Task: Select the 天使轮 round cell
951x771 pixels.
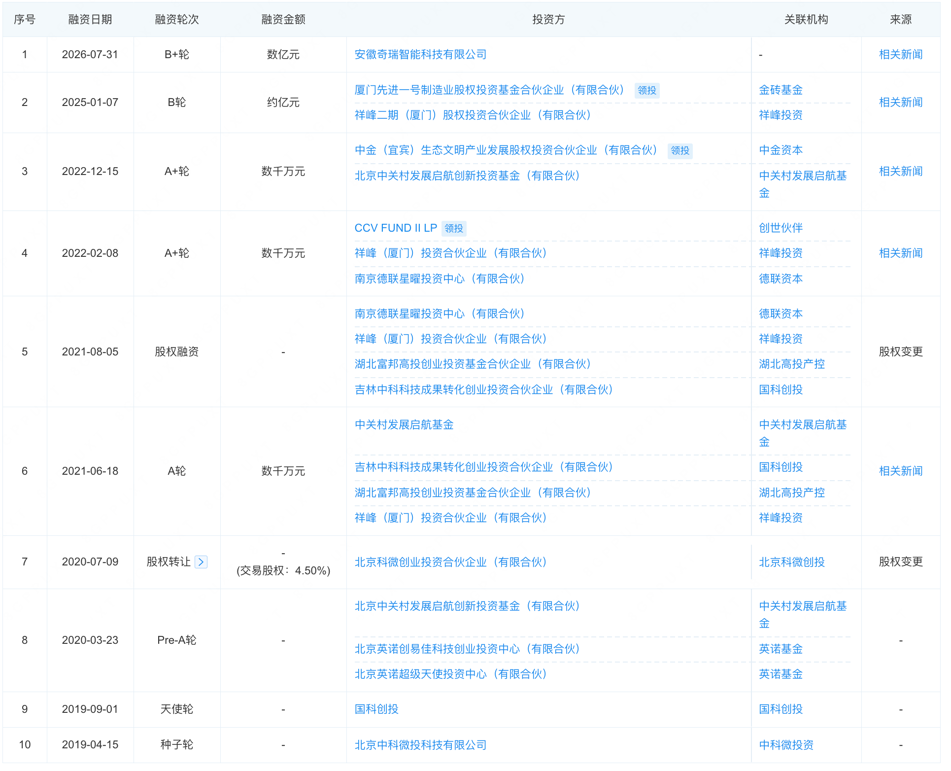Action: [x=177, y=709]
